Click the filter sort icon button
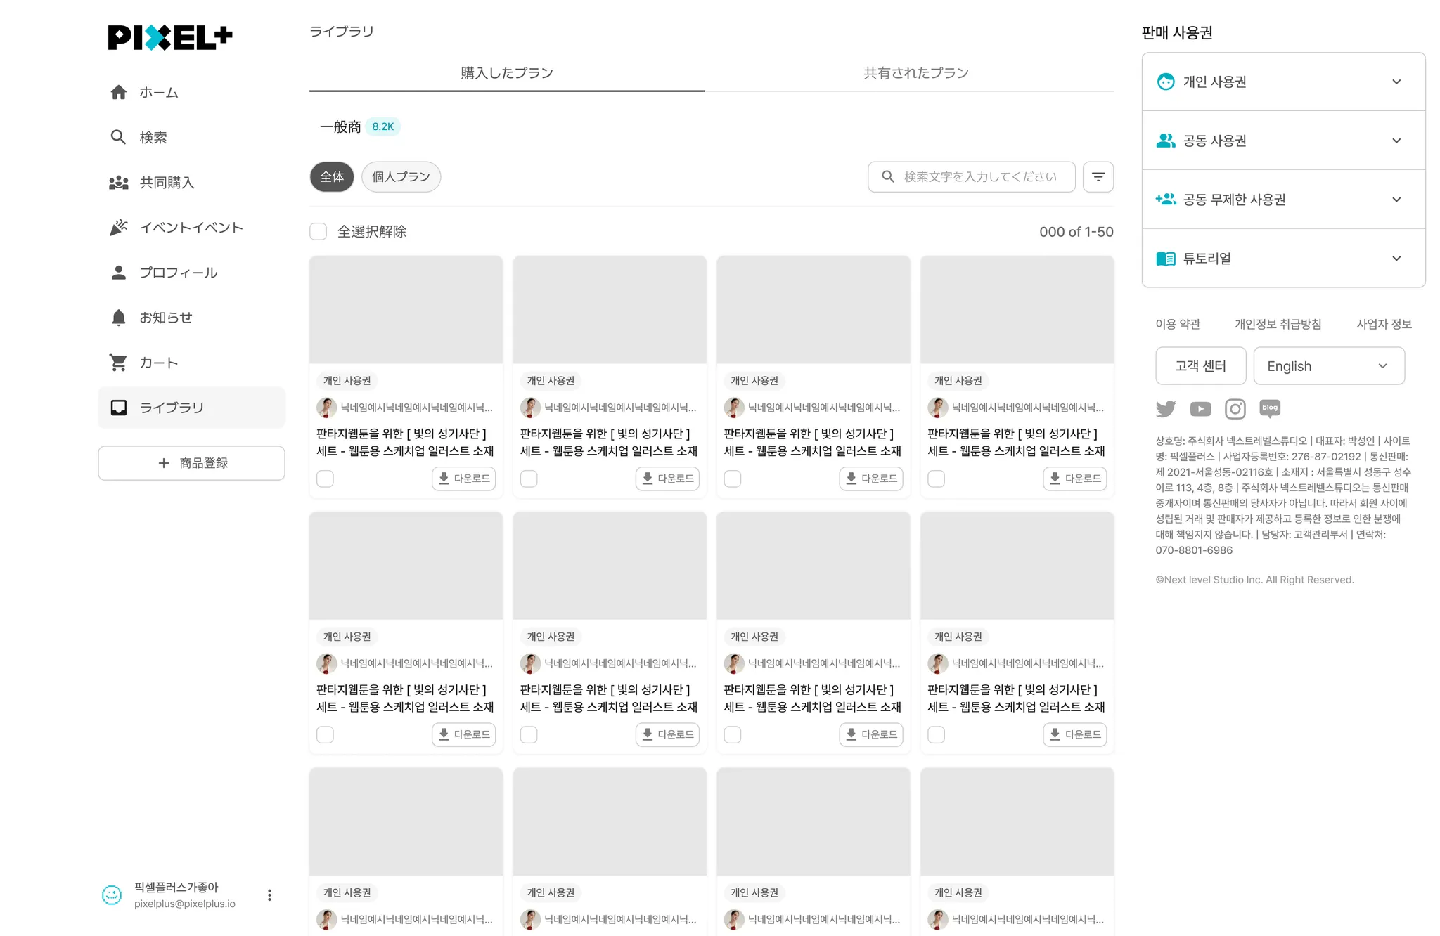The image size is (1440, 936). [1098, 176]
